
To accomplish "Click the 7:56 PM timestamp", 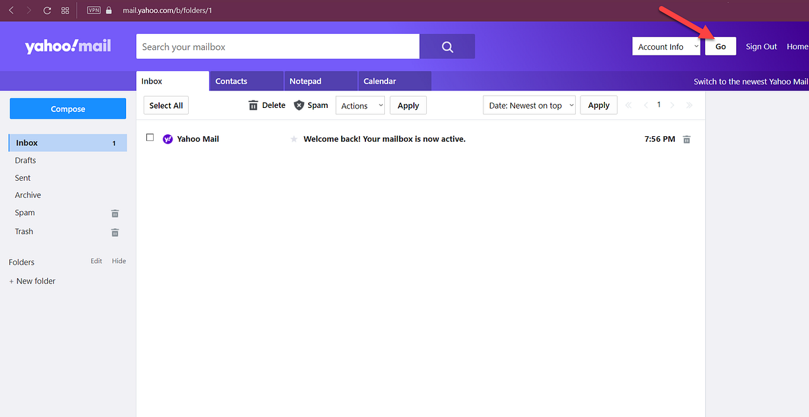I will click(x=659, y=139).
